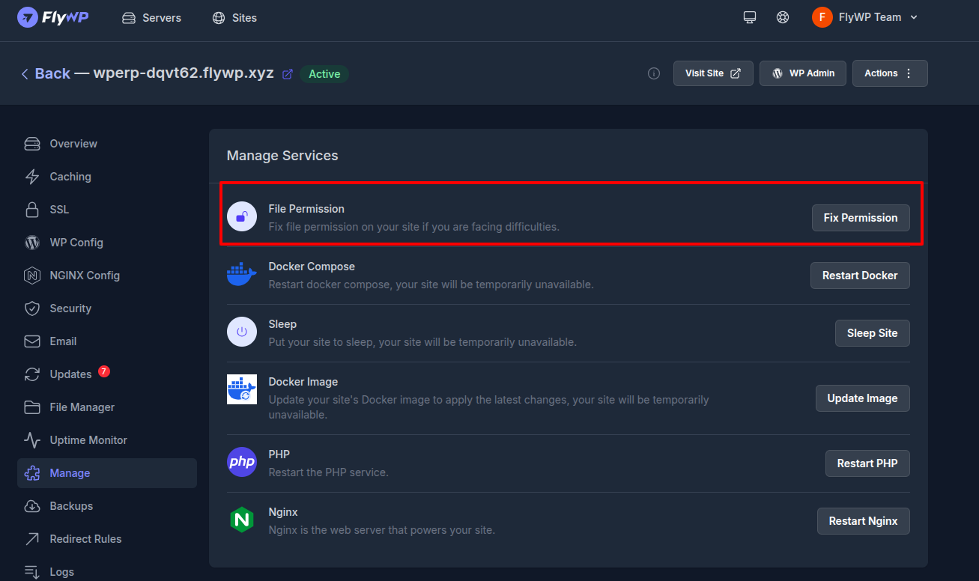Select the Redirect Rules label in sidebar

coord(85,539)
